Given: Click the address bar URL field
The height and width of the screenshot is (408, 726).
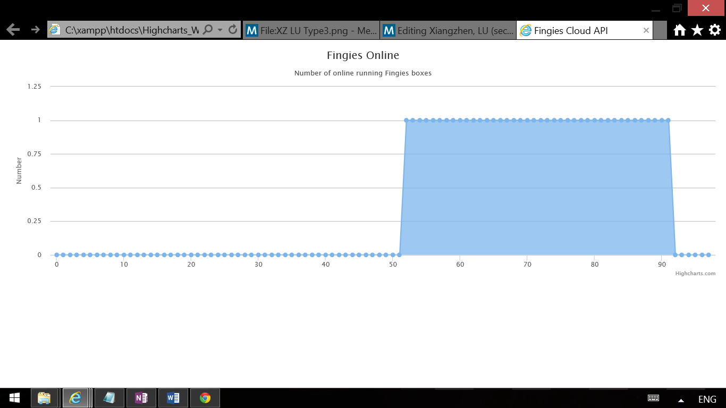Looking at the screenshot, I should pos(130,30).
